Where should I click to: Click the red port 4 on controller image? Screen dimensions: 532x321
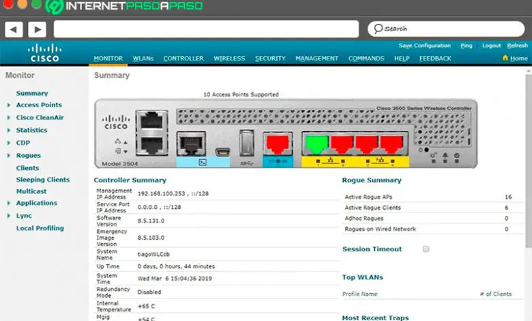391,144
